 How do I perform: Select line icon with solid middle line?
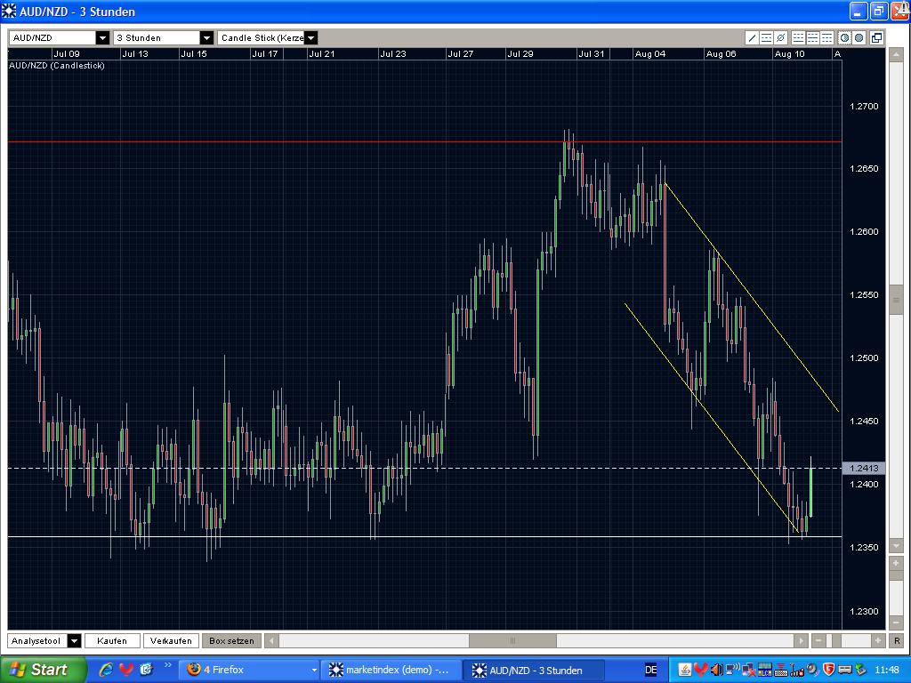[813, 37]
